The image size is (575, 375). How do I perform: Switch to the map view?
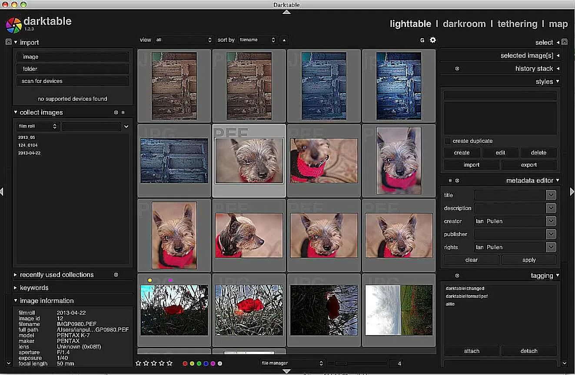tap(558, 24)
